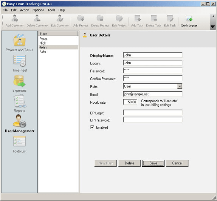This screenshot has width=217, height=201.
Task: Open the Edit menu
Action: [14, 10]
